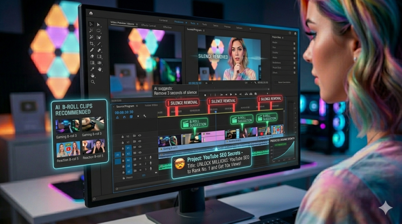The image size is (402, 224).
Task: Open the Project panel menu icon
Action: (x=283, y=38)
